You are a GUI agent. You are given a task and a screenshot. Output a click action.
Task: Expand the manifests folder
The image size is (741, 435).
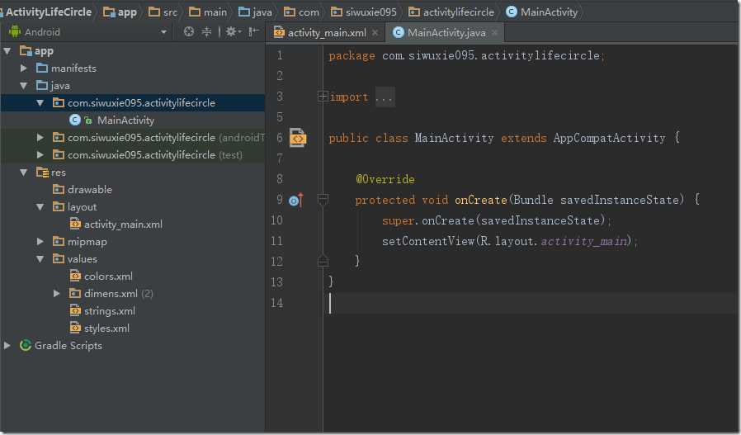[x=24, y=68]
